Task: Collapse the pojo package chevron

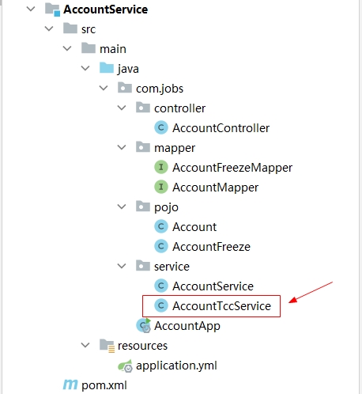Action: tap(122, 206)
